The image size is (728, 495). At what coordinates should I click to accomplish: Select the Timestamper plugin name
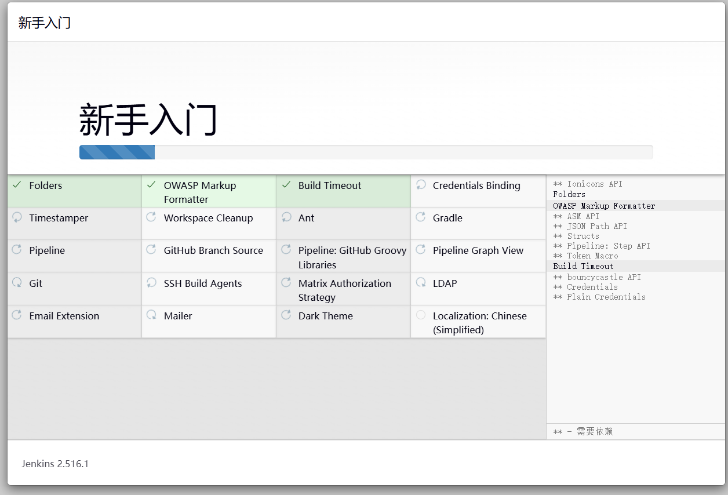[x=59, y=218]
